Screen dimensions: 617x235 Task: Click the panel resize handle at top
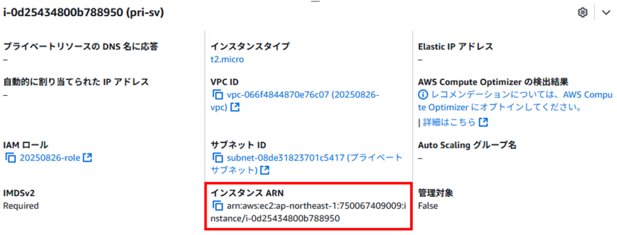(x=315, y=2)
